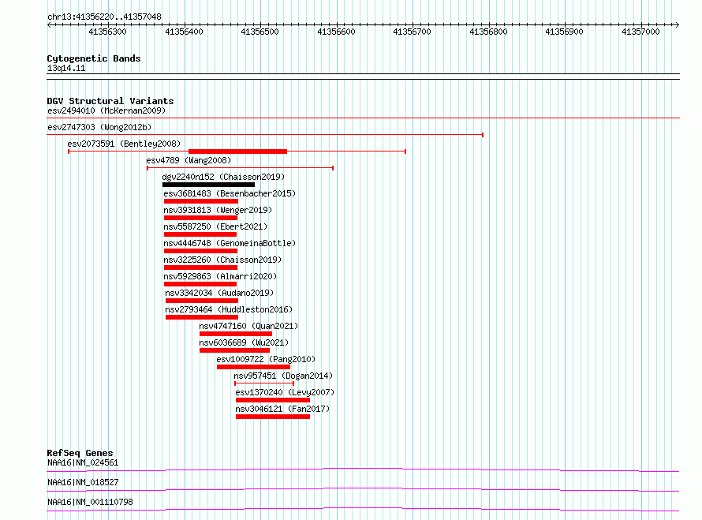Click the red line under esv2747303
This screenshot has height=520, width=702.
click(265, 134)
